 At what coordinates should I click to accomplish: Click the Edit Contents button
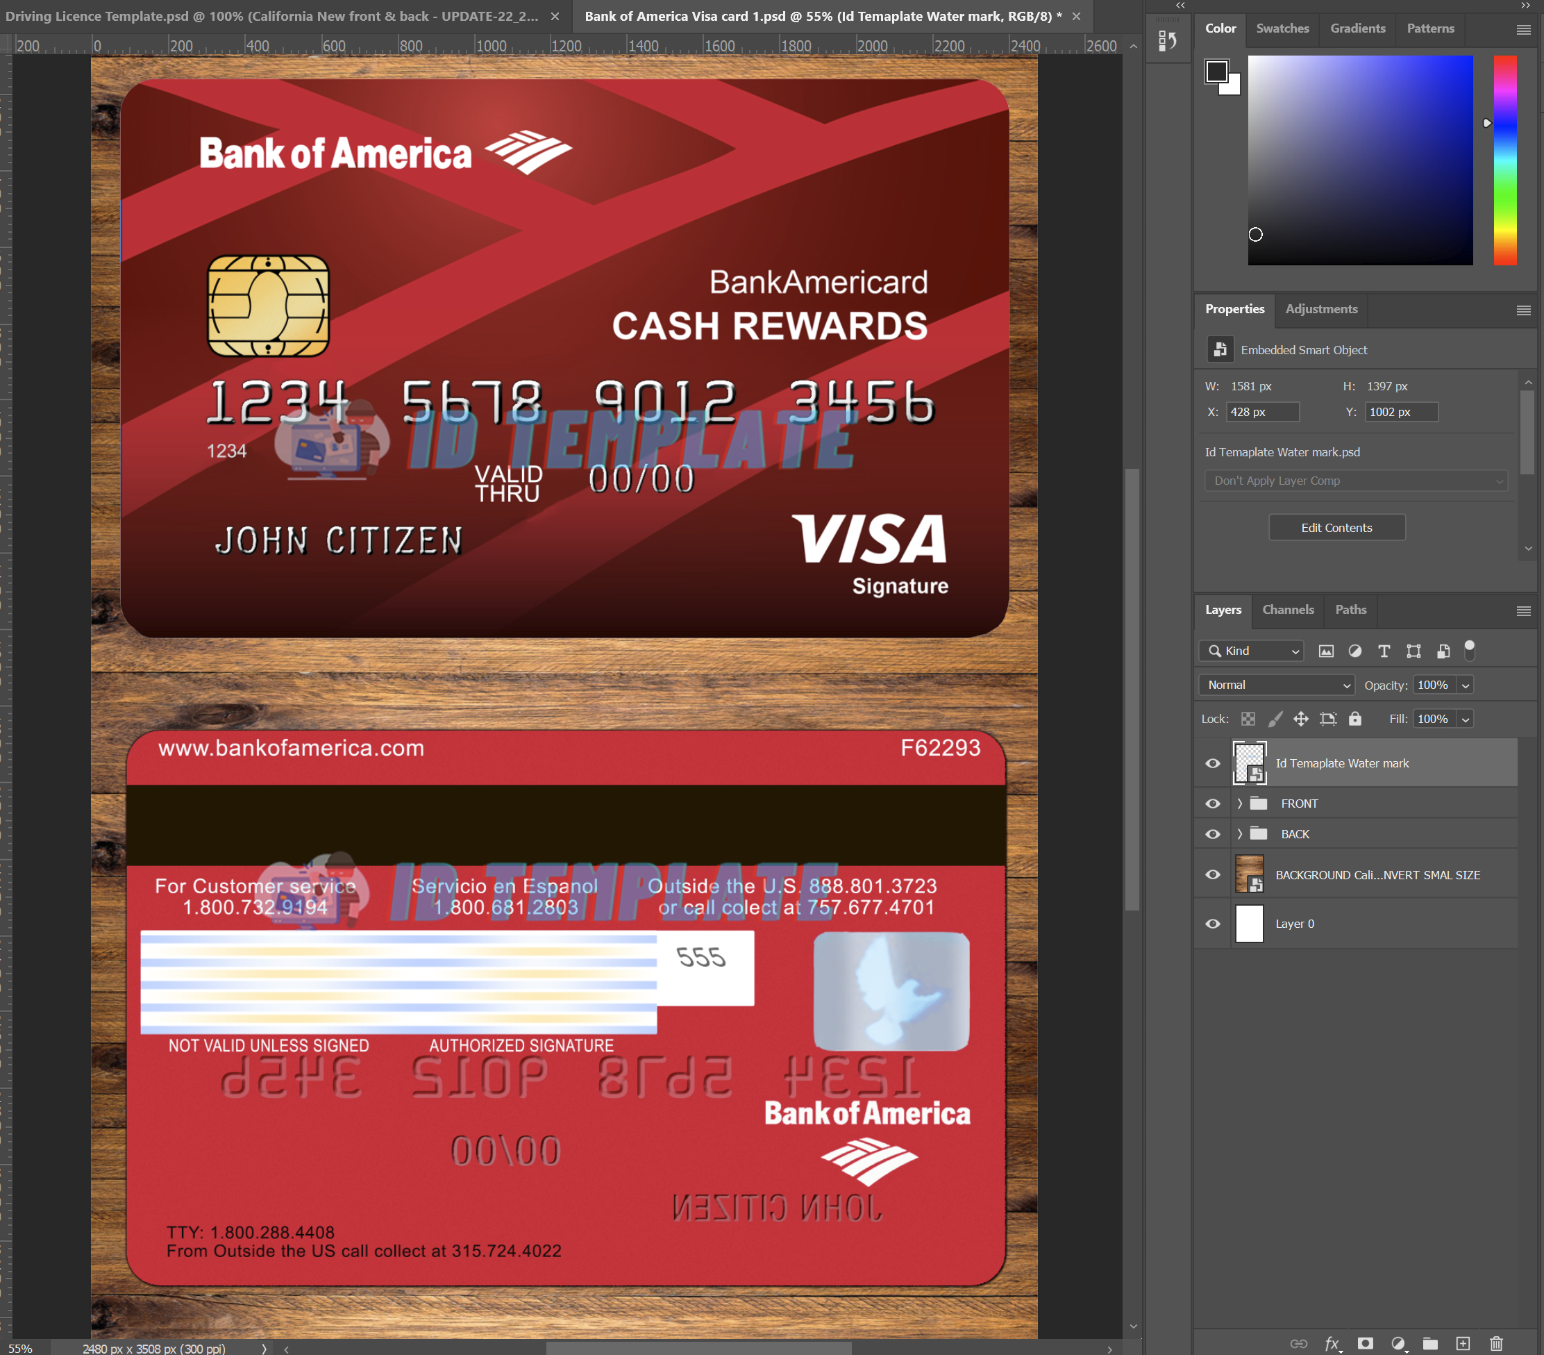tap(1336, 528)
